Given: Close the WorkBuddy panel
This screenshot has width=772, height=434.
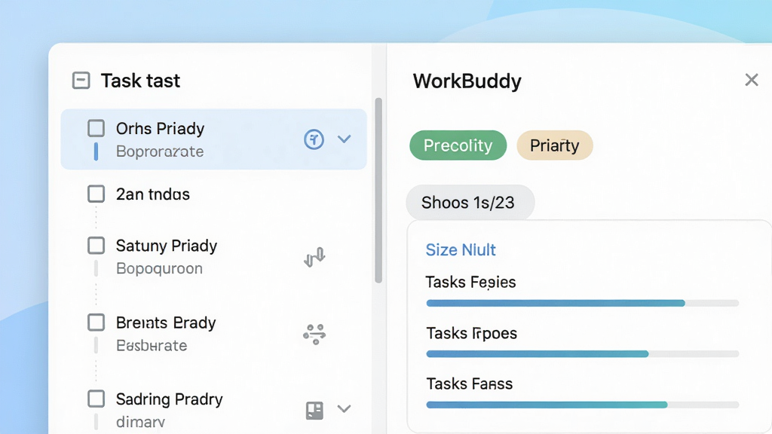Looking at the screenshot, I should pos(752,80).
